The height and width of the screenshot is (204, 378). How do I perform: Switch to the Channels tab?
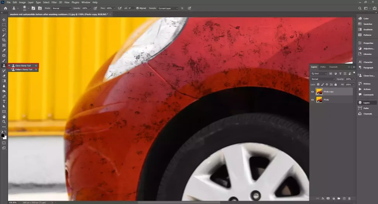333,67
